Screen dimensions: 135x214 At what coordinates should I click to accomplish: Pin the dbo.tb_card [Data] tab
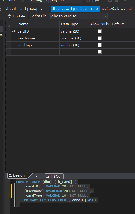point(42,9)
